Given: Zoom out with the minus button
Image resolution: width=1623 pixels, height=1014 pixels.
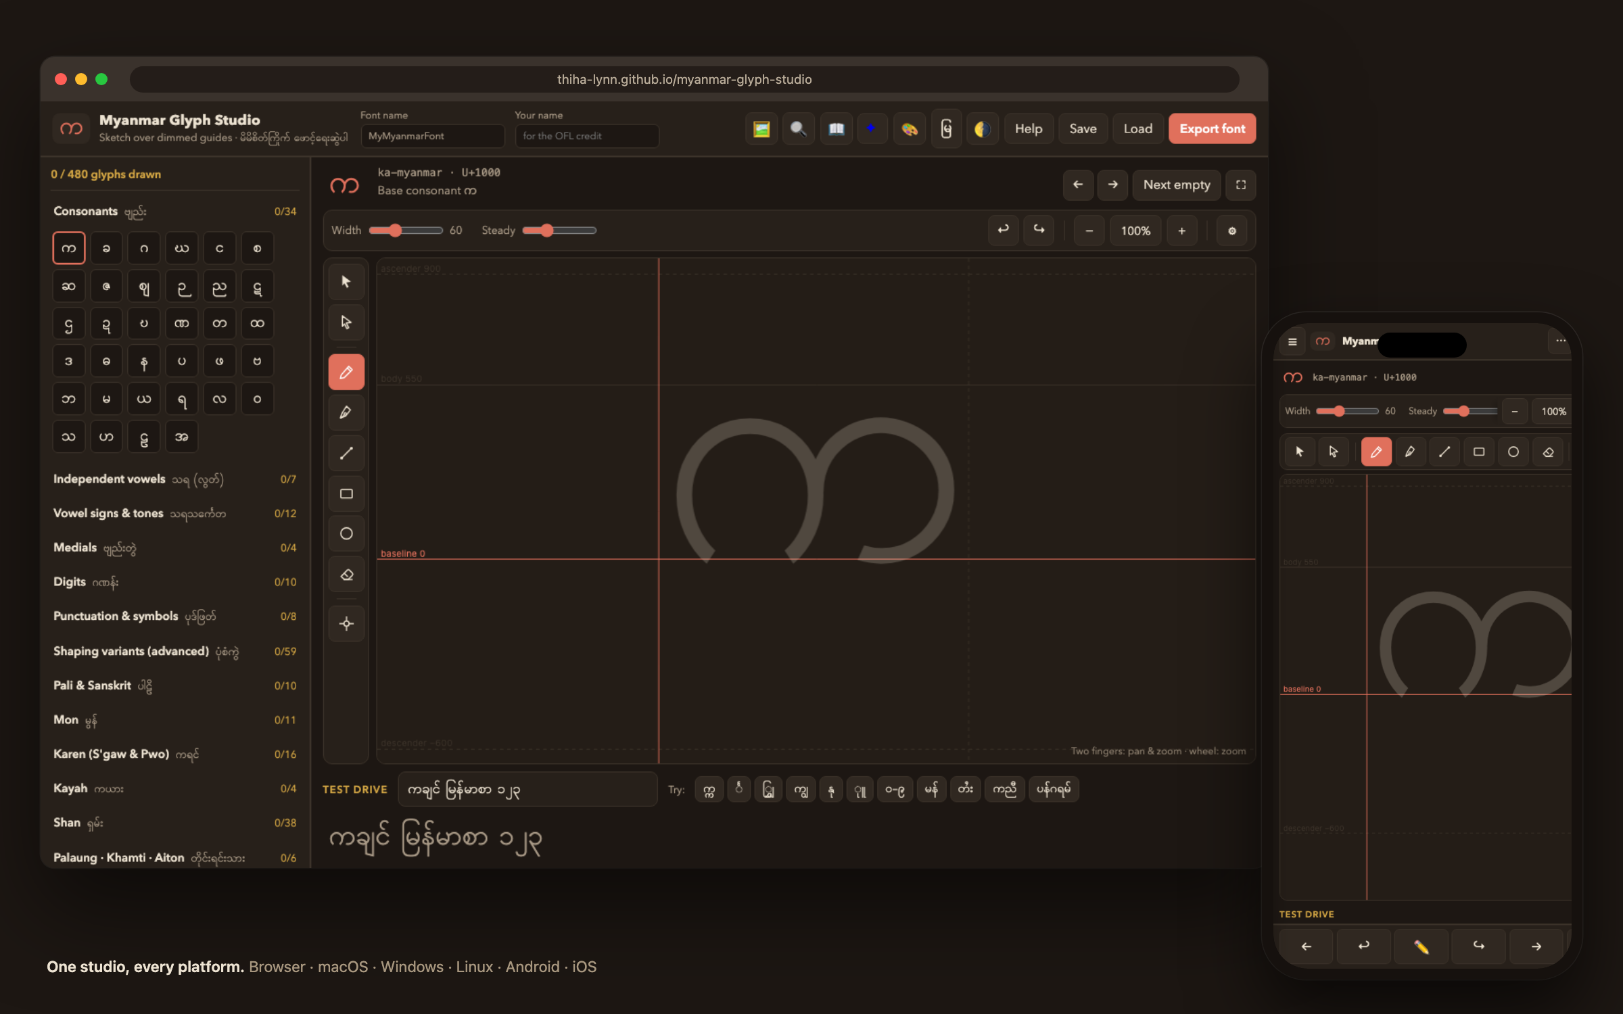Looking at the screenshot, I should (1089, 231).
